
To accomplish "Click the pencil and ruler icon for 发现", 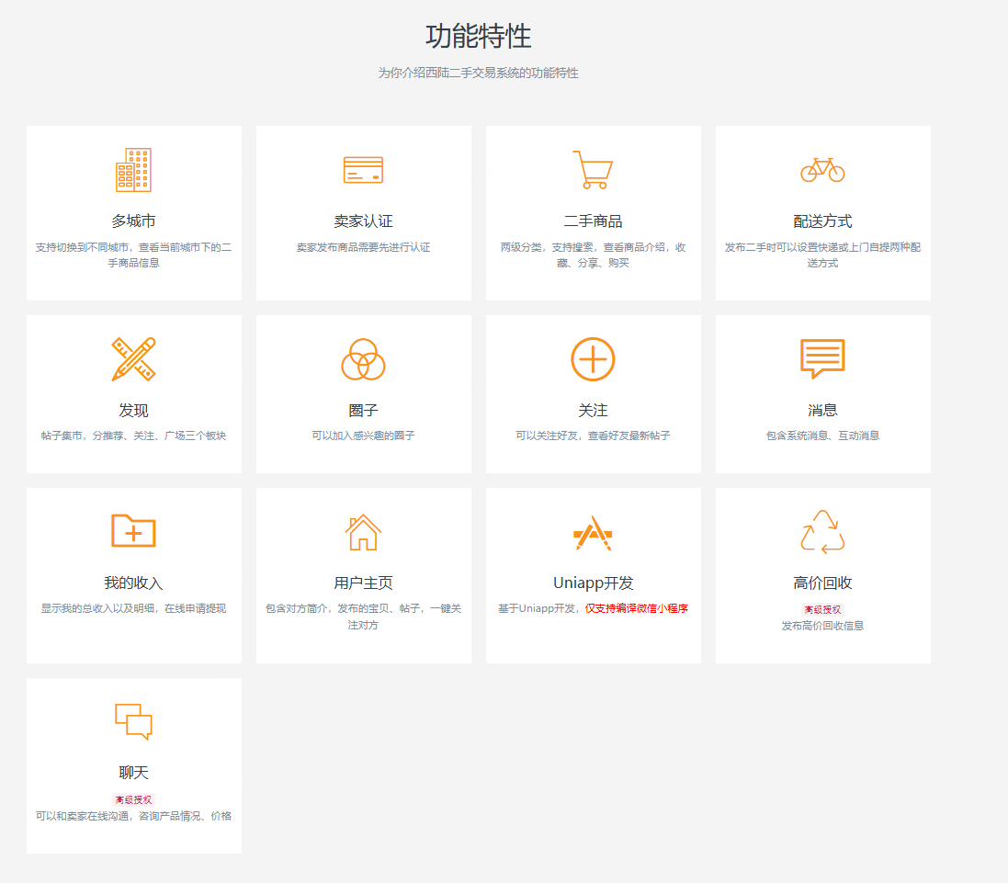I will click(134, 359).
